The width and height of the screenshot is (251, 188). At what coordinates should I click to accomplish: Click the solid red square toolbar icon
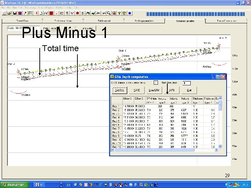(x=51, y=13)
